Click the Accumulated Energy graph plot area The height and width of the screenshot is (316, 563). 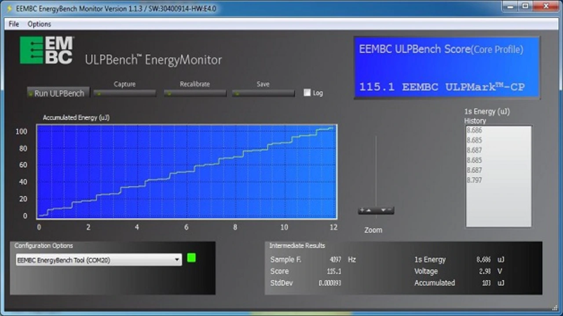click(x=186, y=171)
